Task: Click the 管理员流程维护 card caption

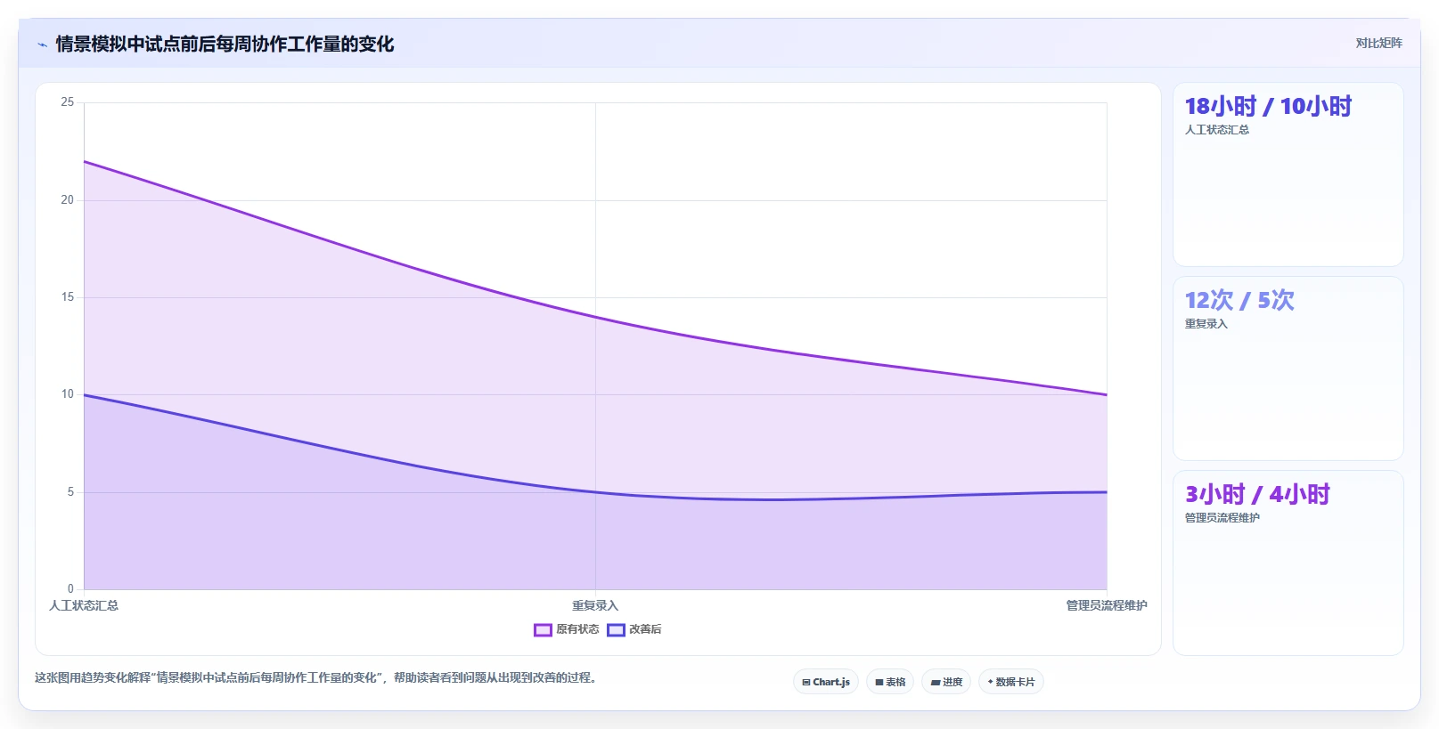Action: click(1222, 518)
